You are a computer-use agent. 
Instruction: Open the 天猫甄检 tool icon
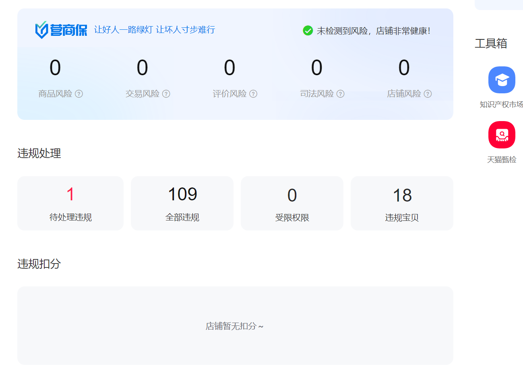[502, 135]
